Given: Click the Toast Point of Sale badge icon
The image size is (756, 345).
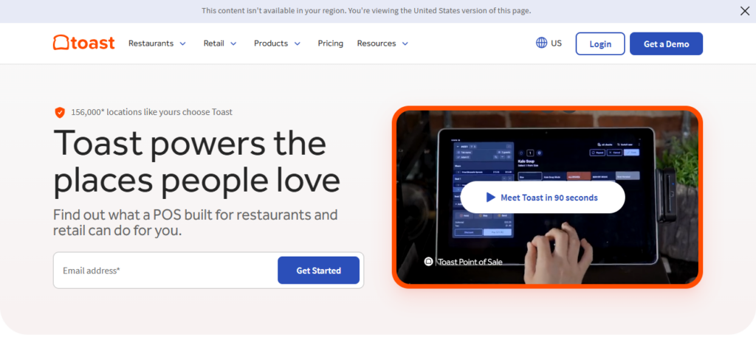Looking at the screenshot, I should pyautogui.click(x=428, y=262).
